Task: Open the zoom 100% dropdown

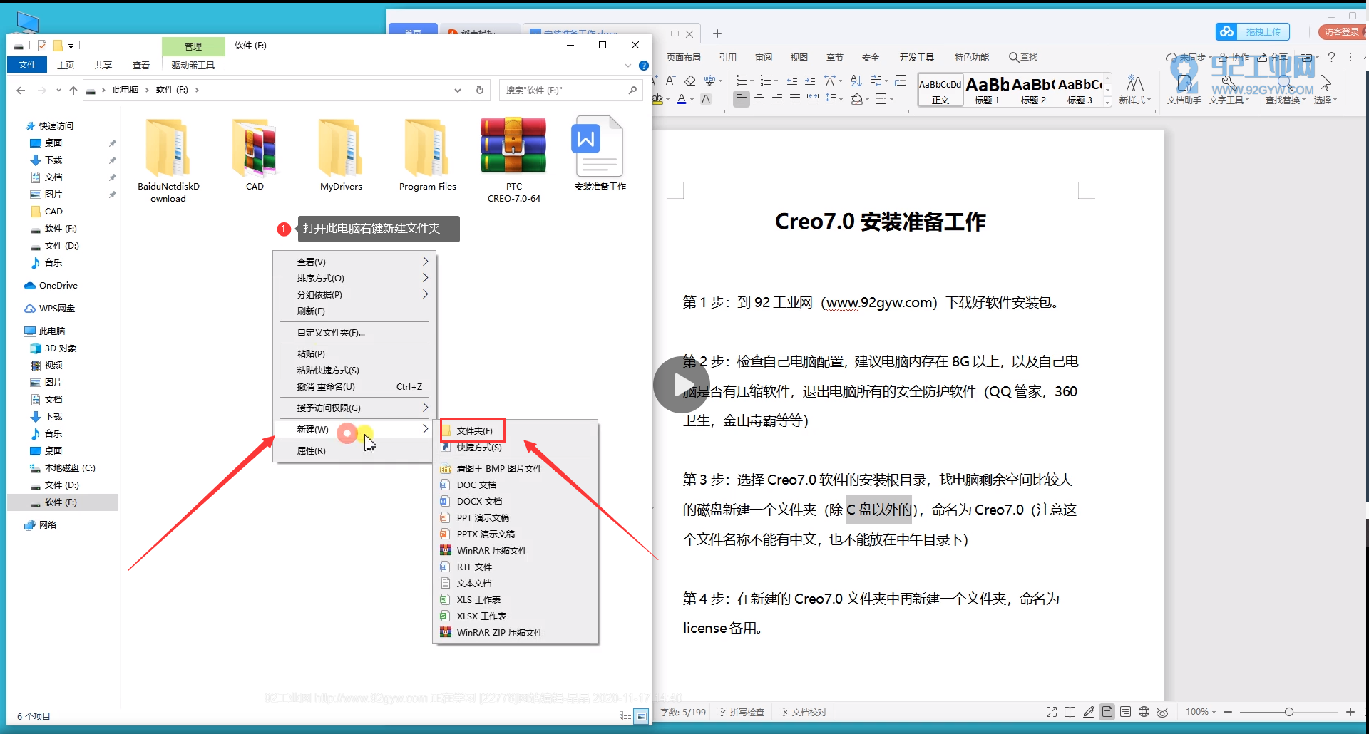Action: (1201, 712)
